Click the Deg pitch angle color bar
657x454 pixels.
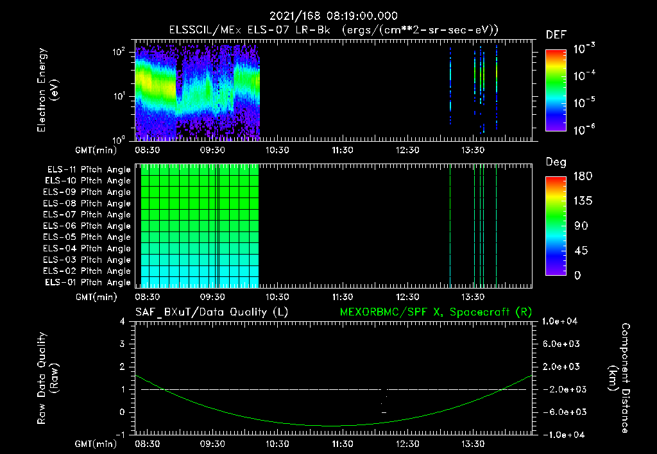pos(556,226)
